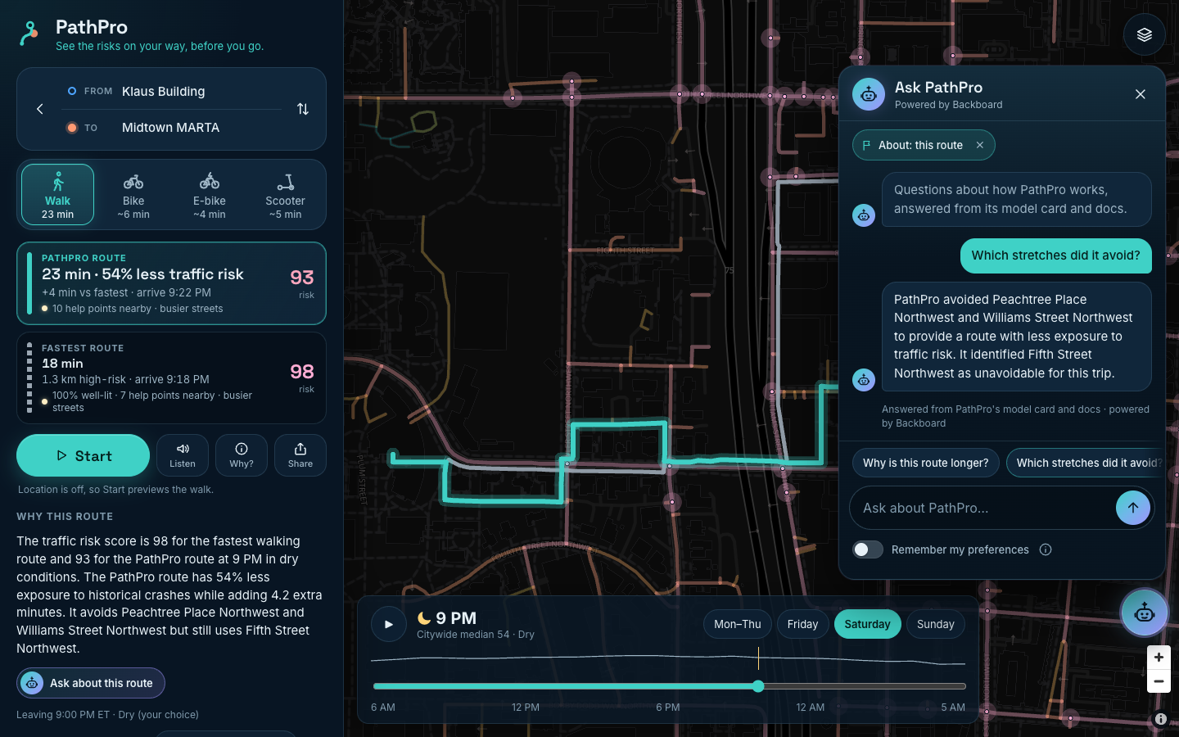Viewport: 1179px width, 737px height.
Task: Click the time slider handle at 9 PM
Action: [758, 686]
